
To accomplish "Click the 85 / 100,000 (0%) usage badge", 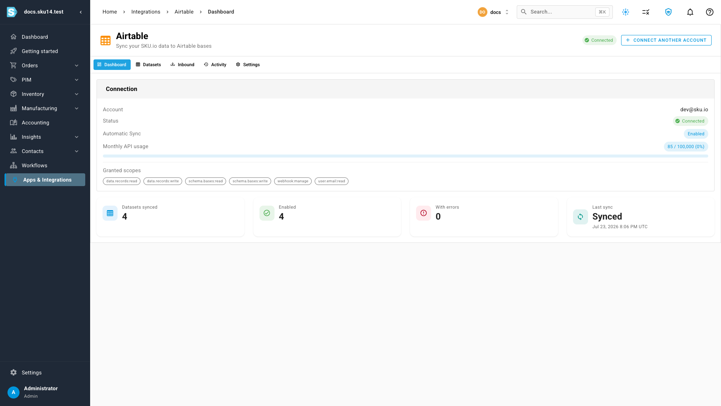I will click(x=686, y=147).
